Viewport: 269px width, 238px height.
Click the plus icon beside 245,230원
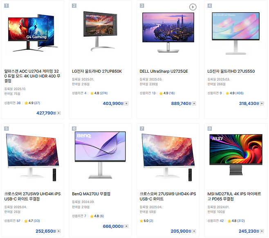click(x=262, y=231)
